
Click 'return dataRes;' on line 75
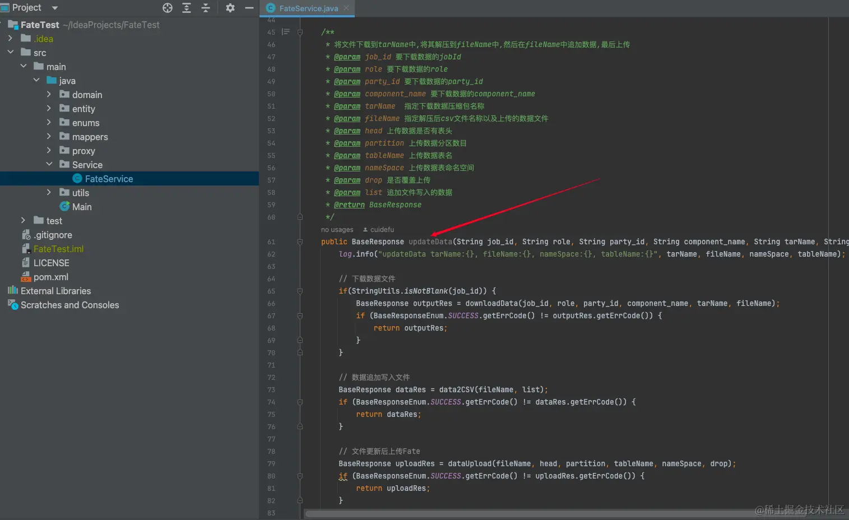point(388,415)
